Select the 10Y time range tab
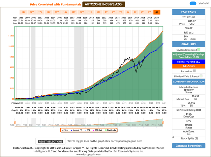This screenshot has width=211, height=157. tap(99, 12)
